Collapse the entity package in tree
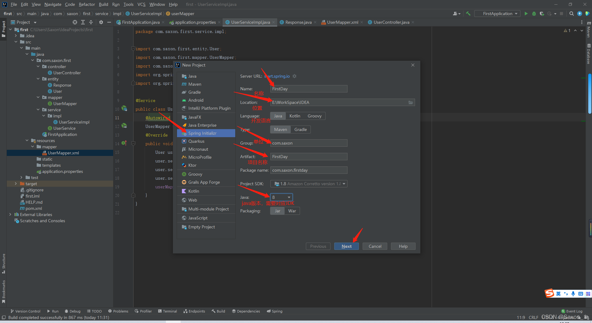Viewport: 592px width, 323px height. coord(38,79)
